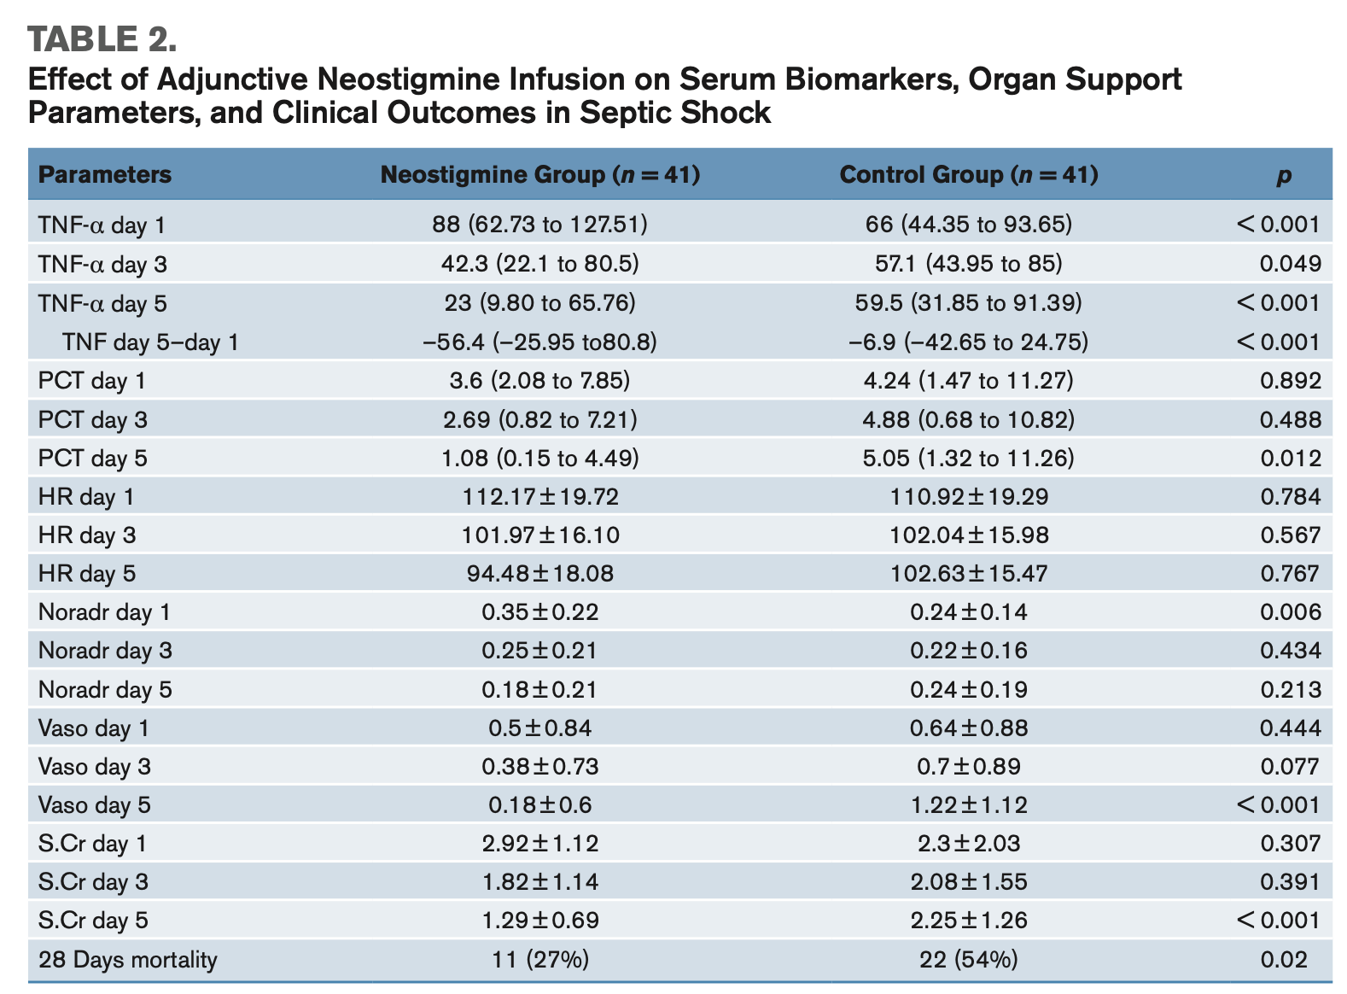Image resolution: width=1347 pixels, height=994 pixels.
Task: Click the table title starting 'Effect of Adjunctive'
Action: [604, 95]
